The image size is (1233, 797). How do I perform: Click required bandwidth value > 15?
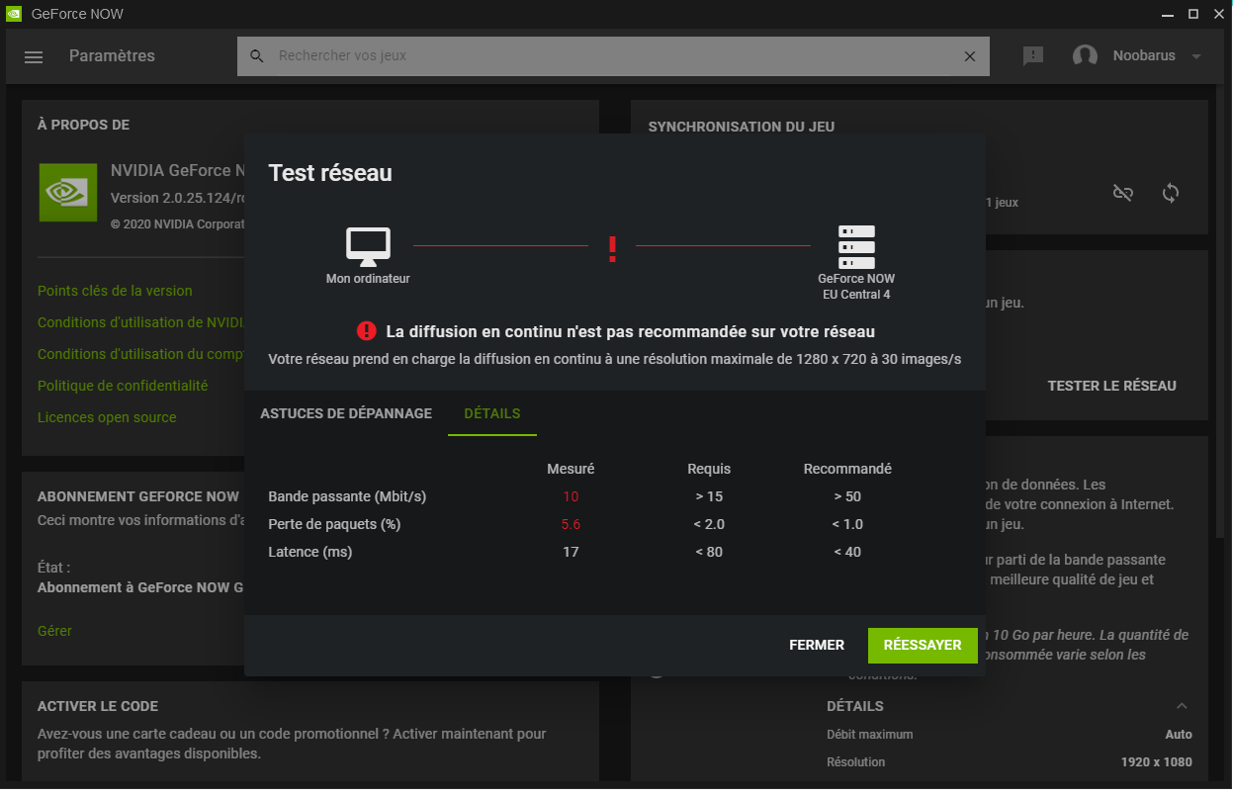(709, 496)
